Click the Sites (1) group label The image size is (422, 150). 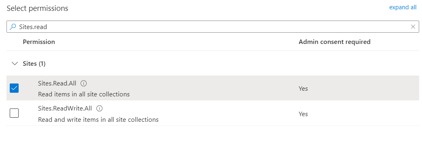(x=34, y=64)
